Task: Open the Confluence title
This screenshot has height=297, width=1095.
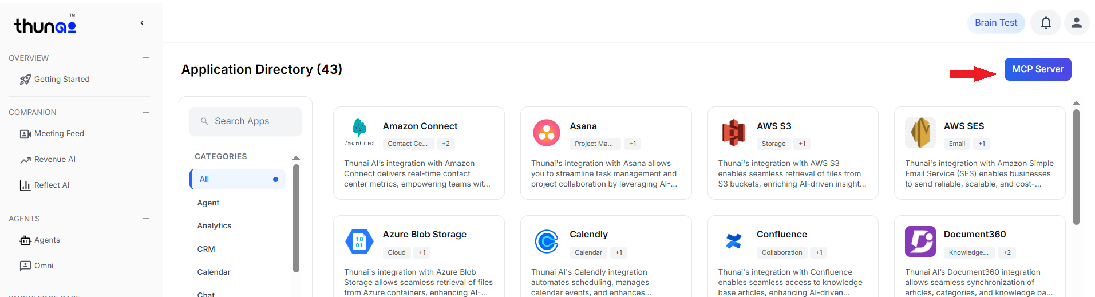Action: point(782,235)
